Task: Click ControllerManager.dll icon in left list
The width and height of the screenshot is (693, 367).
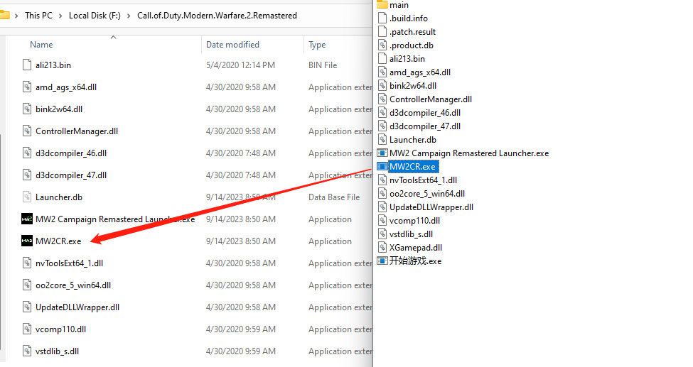Action: point(27,131)
